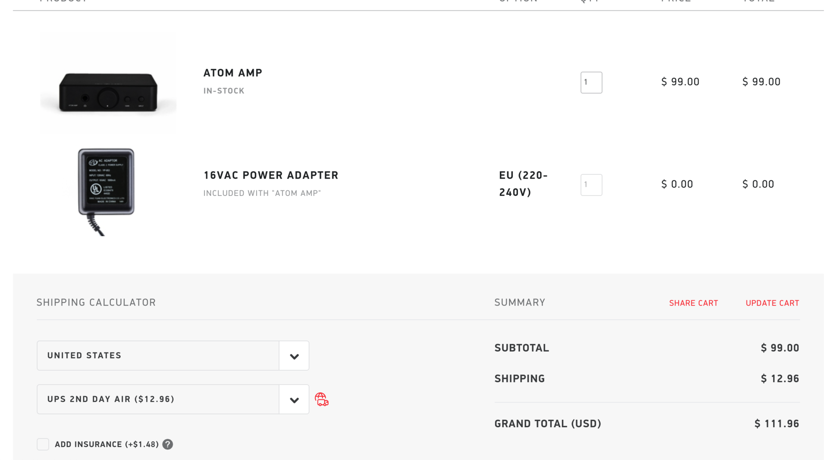The width and height of the screenshot is (828, 460).
Task: Open the ATOM AMP product name
Action: (x=233, y=73)
